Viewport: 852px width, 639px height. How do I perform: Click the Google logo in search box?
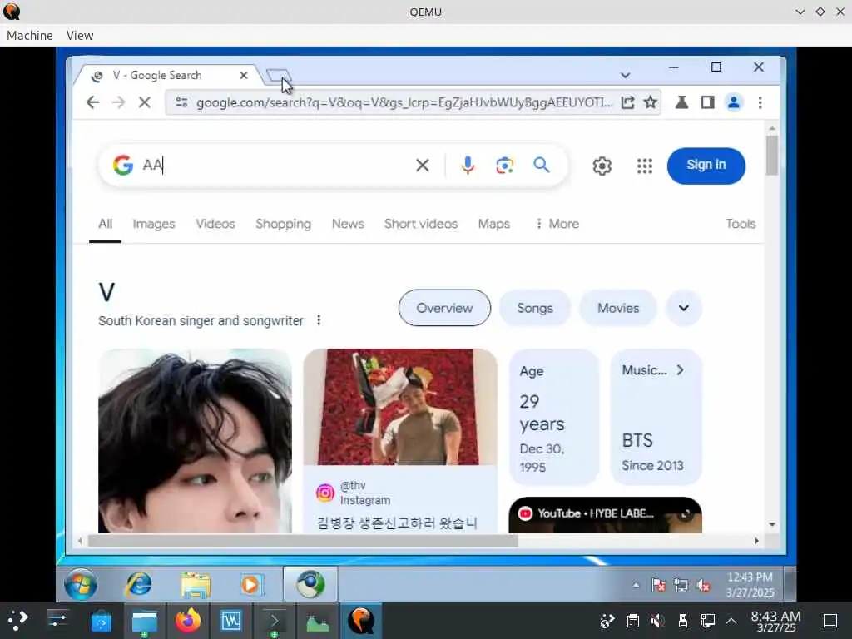(123, 165)
